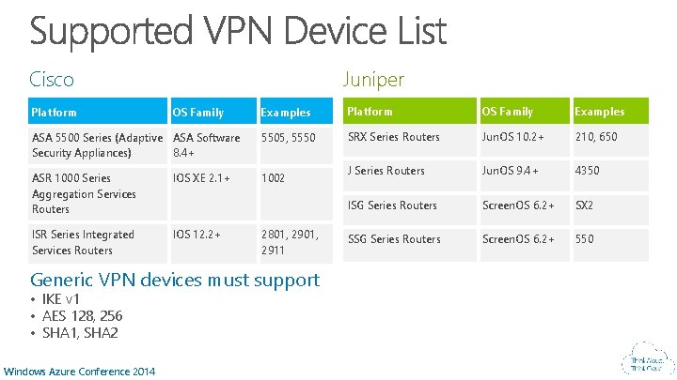Click the Examples header in Cisco table
This screenshot has width=677, height=380.
click(286, 113)
